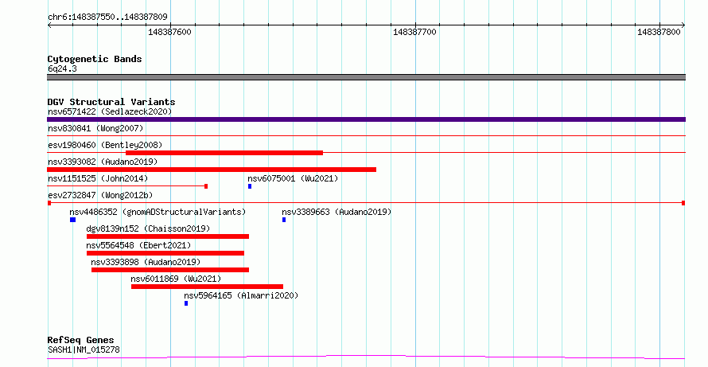The image size is (708, 367).
Task: Open the esv2732847 (Wong2012b) label
Action: pos(100,195)
